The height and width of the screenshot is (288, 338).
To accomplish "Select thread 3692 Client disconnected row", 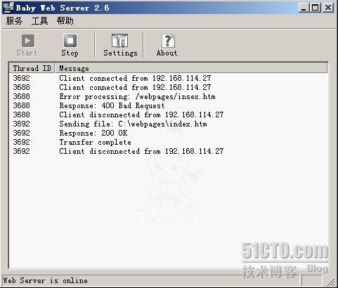I will click(168, 151).
